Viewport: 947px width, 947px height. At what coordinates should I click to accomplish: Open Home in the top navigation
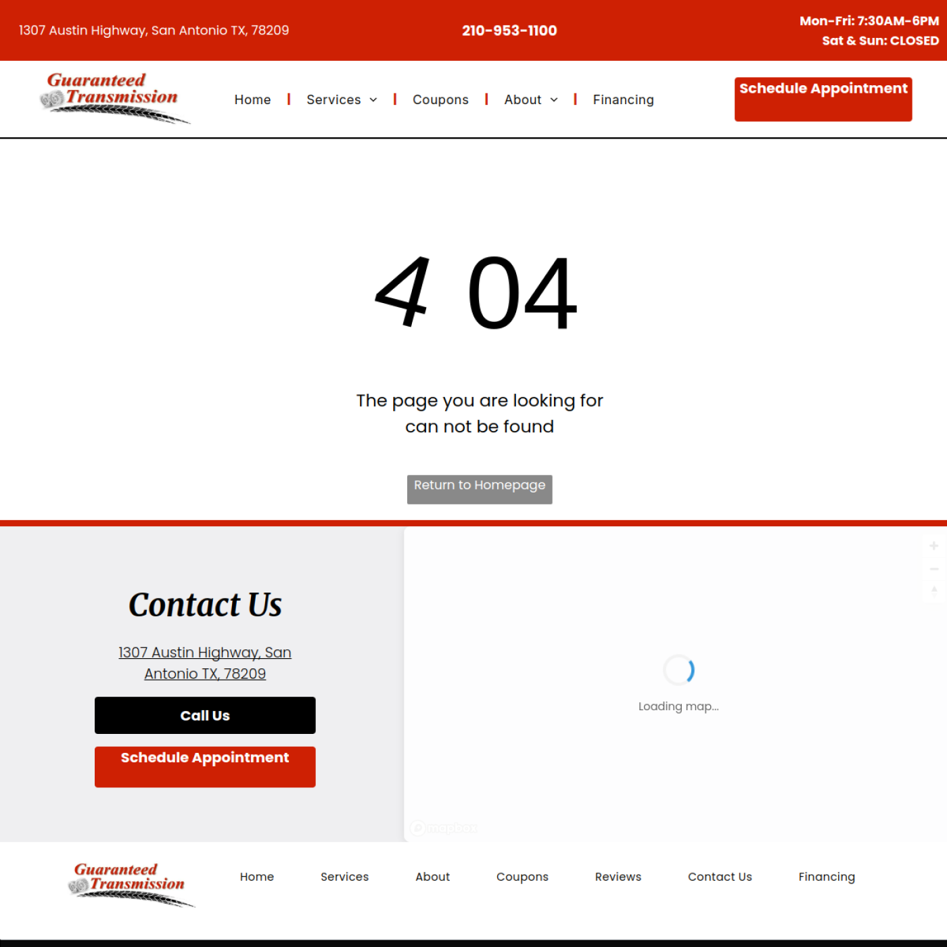[252, 100]
